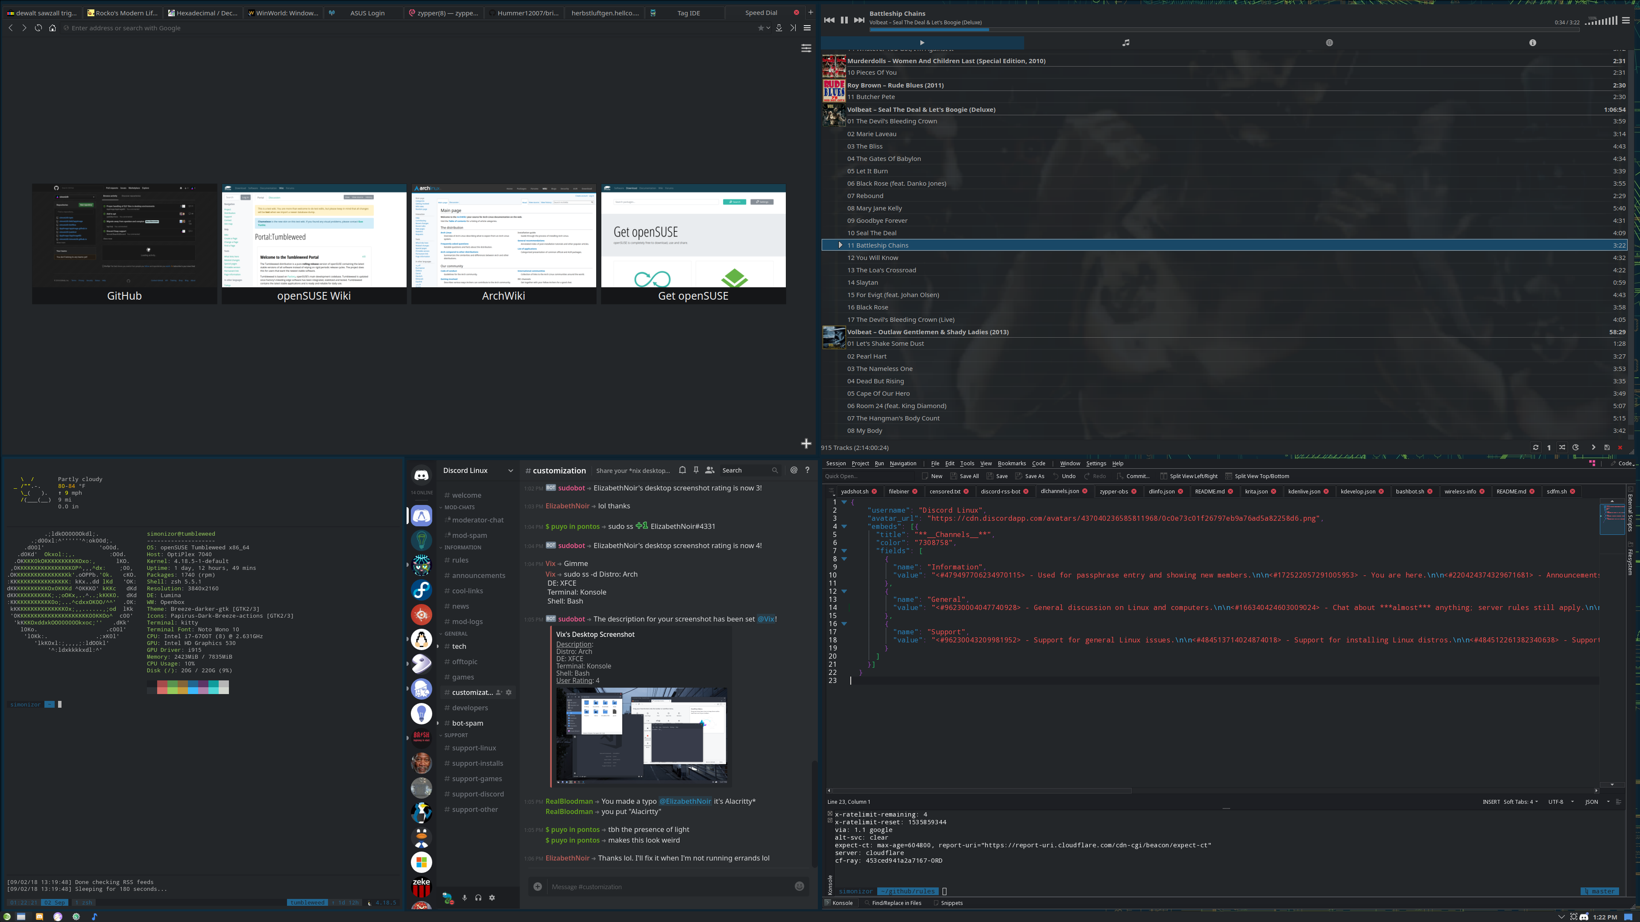Deafen with the Discord headphones icon
The height and width of the screenshot is (922, 1640).
tap(478, 897)
